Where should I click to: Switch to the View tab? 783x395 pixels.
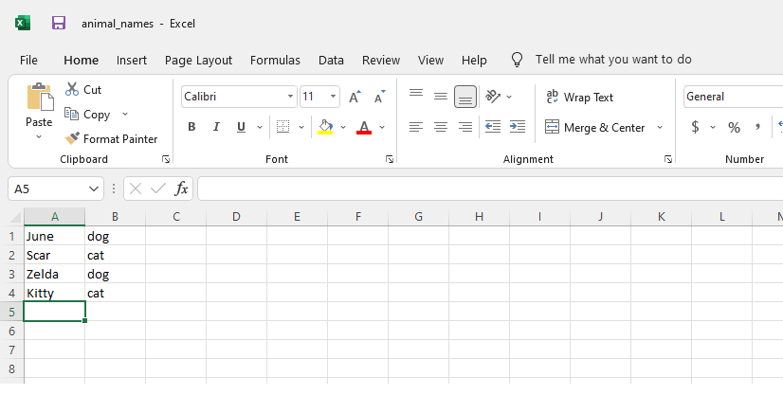tap(430, 61)
